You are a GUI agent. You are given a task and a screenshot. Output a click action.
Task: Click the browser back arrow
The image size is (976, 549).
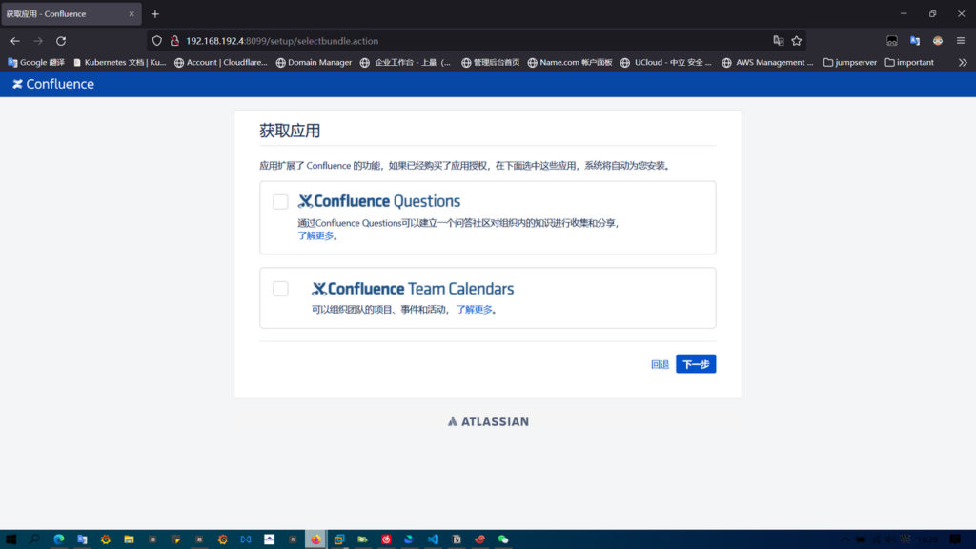point(15,41)
